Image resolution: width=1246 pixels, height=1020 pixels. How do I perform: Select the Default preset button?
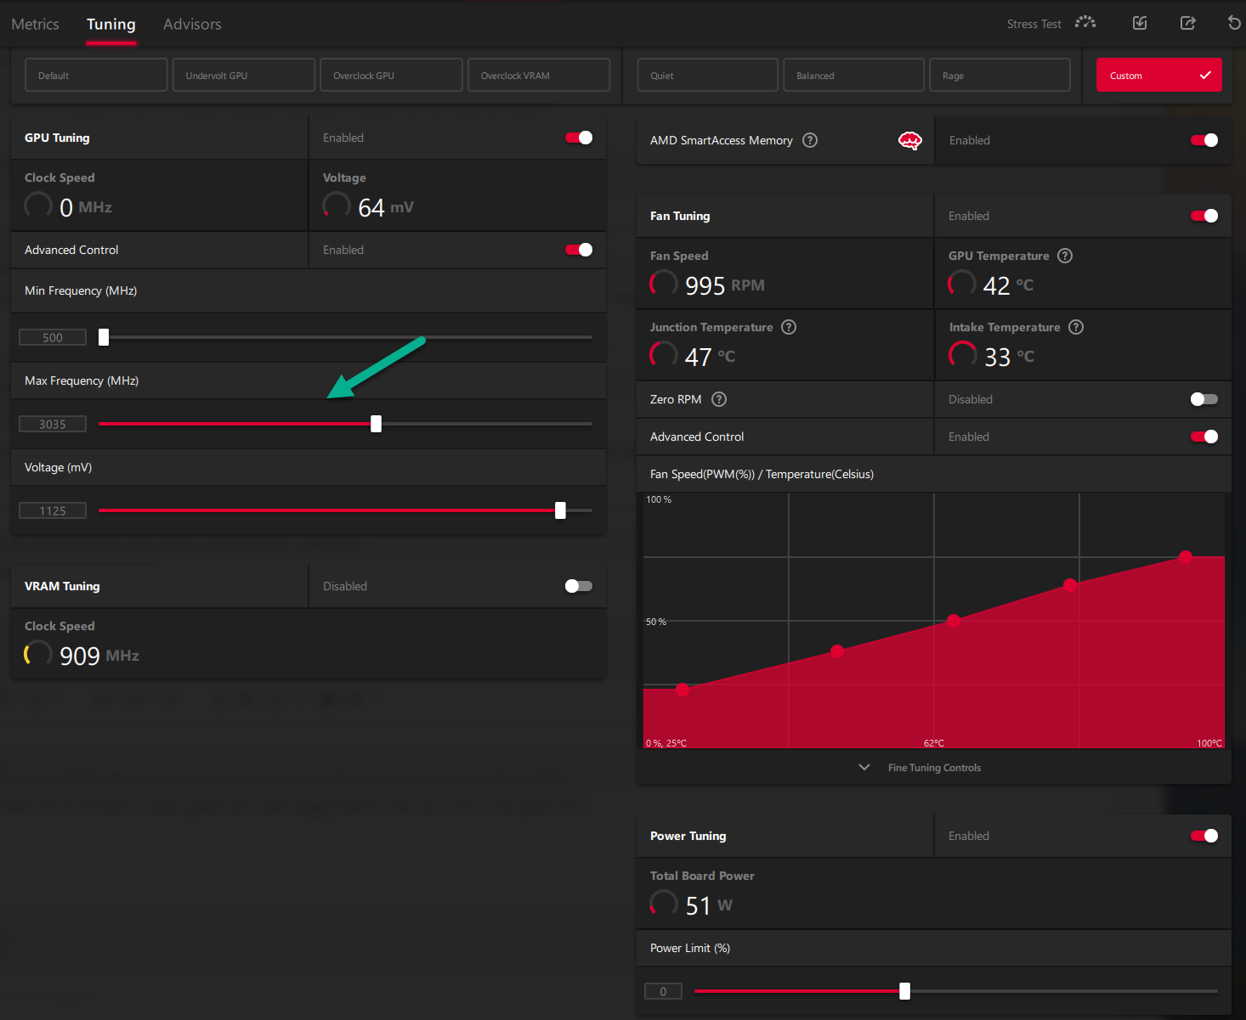click(x=96, y=75)
